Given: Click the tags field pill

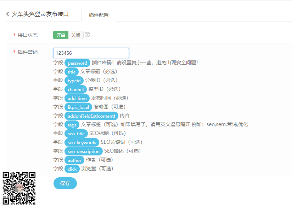Looking at the screenshot, I should click(72, 124).
